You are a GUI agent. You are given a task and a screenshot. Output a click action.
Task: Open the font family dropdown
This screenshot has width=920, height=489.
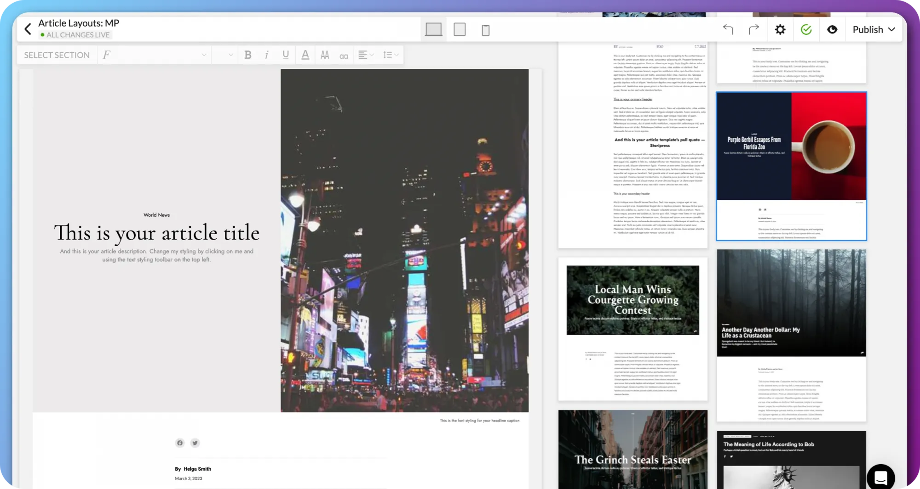(x=154, y=55)
